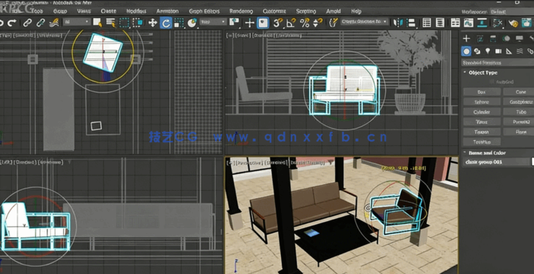Open the Modifiers menu
The width and height of the screenshot is (534, 274).
136,11
